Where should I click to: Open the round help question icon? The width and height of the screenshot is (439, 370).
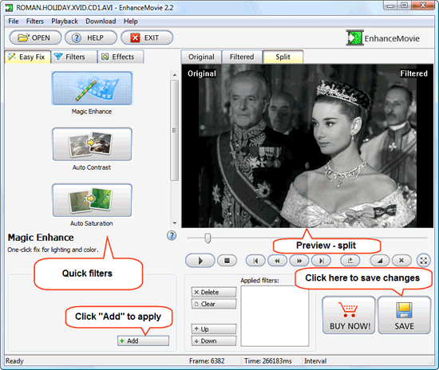point(172,236)
